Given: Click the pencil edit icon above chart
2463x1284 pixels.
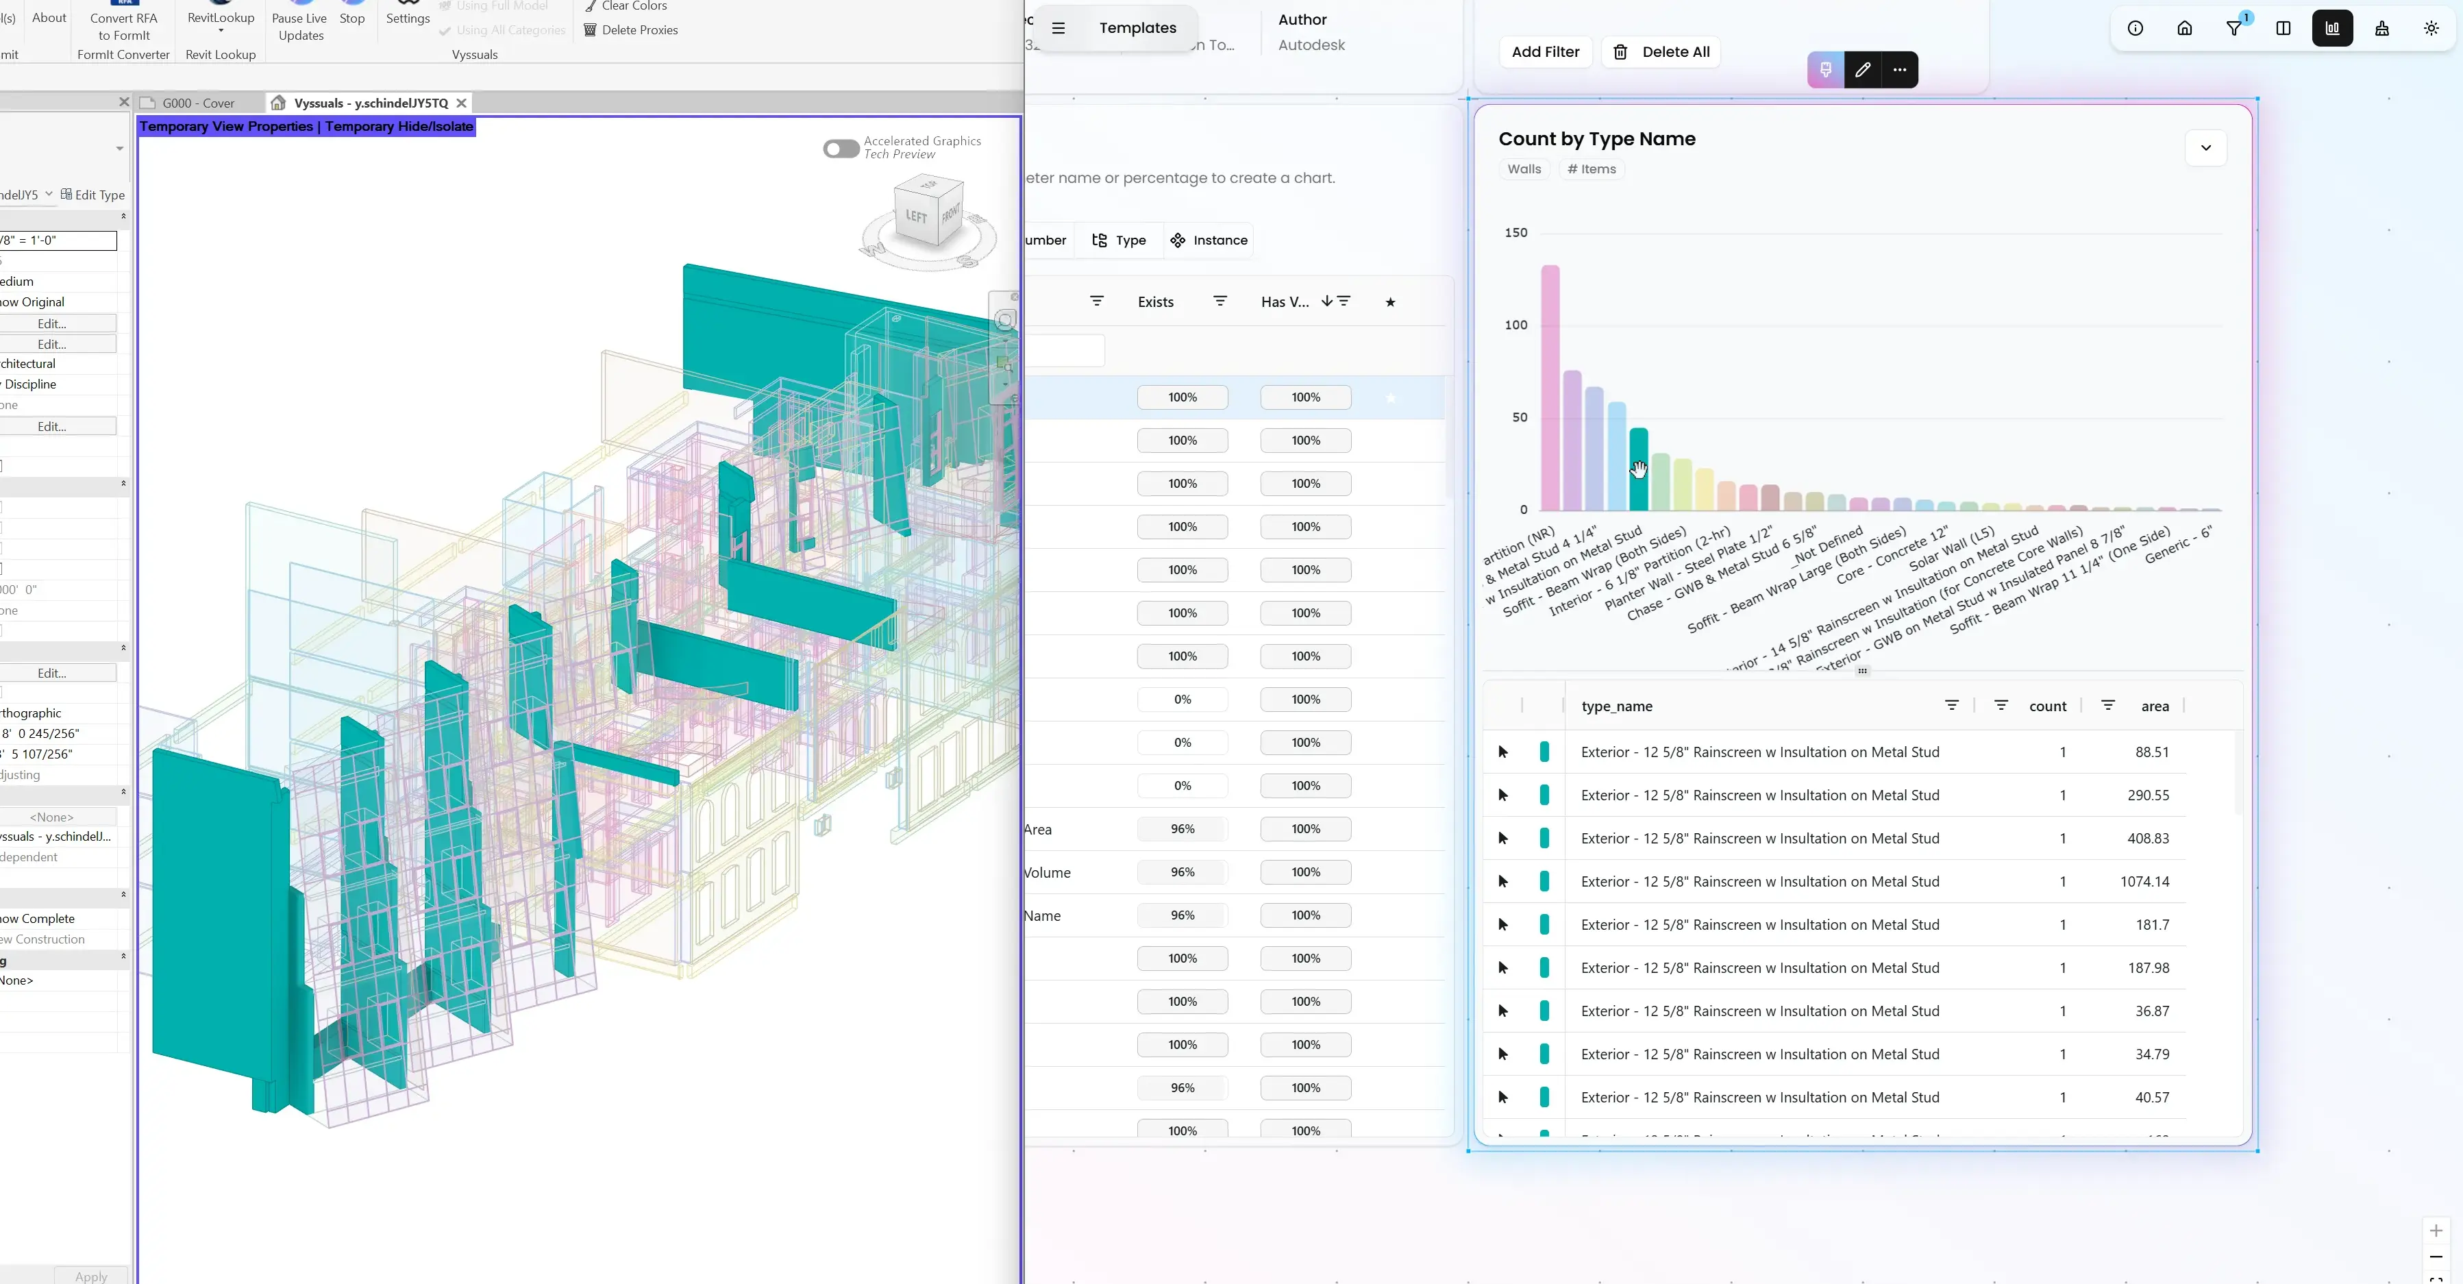Looking at the screenshot, I should (x=1863, y=70).
